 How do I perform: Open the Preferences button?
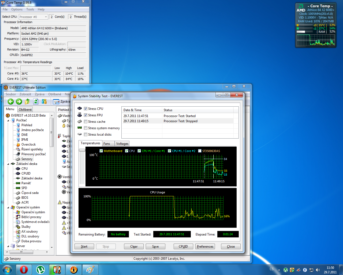pos(205,247)
